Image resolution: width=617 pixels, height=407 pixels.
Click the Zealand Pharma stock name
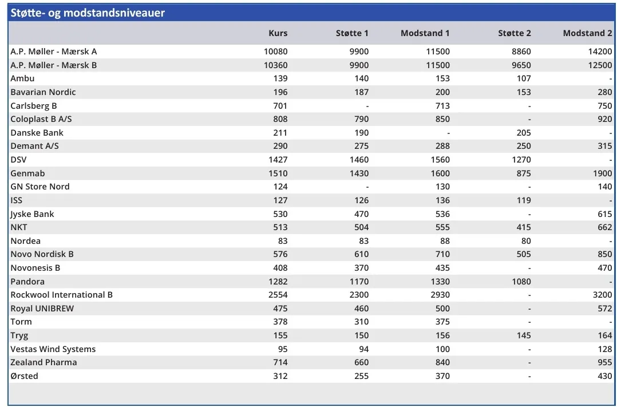click(x=43, y=362)
